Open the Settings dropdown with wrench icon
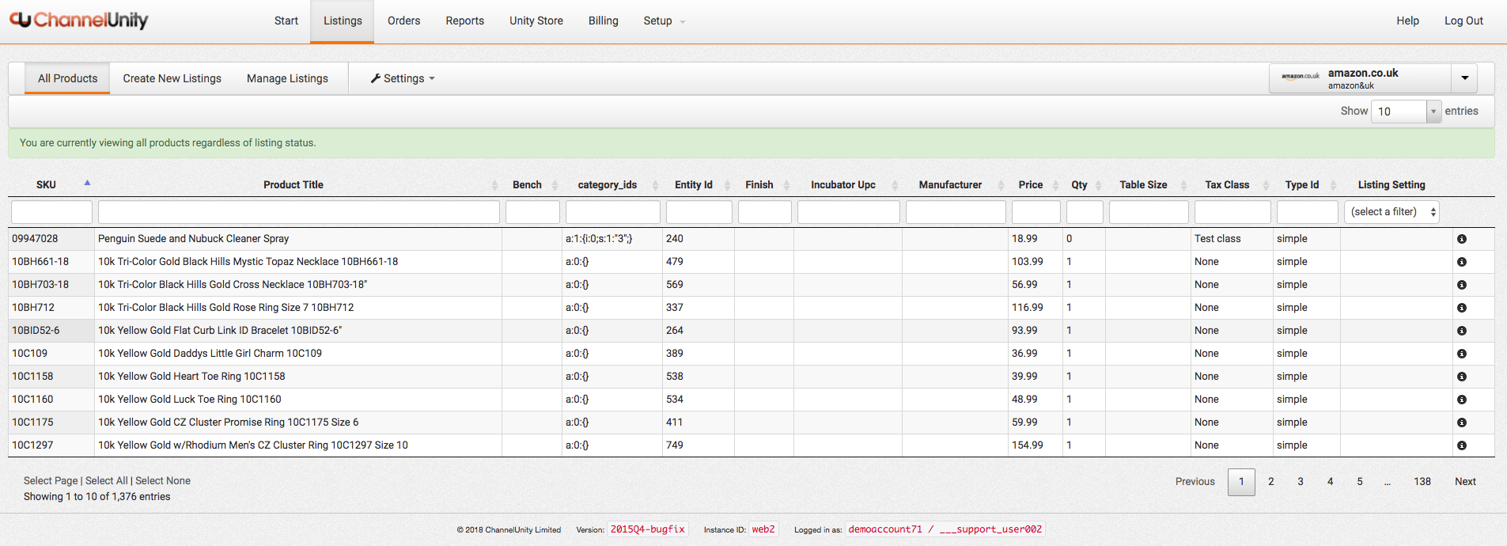Screen dimensions: 1507x546 coord(403,78)
